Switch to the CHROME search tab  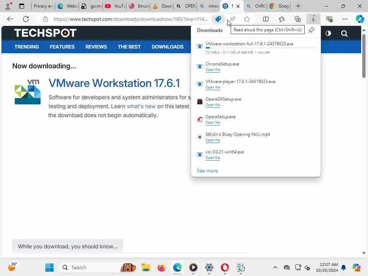(x=256, y=6)
